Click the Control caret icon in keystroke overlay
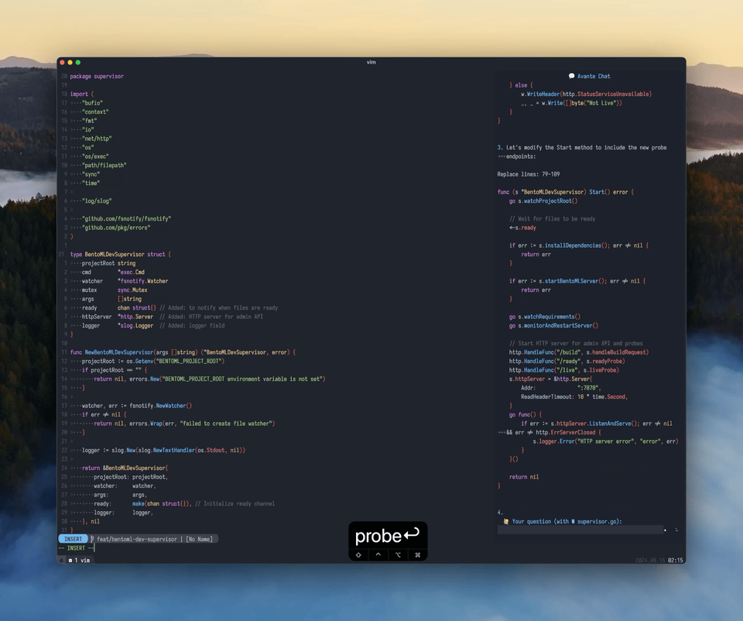The width and height of the screenshot is (743, 621). pyautogui.click(x=378, y=554)
